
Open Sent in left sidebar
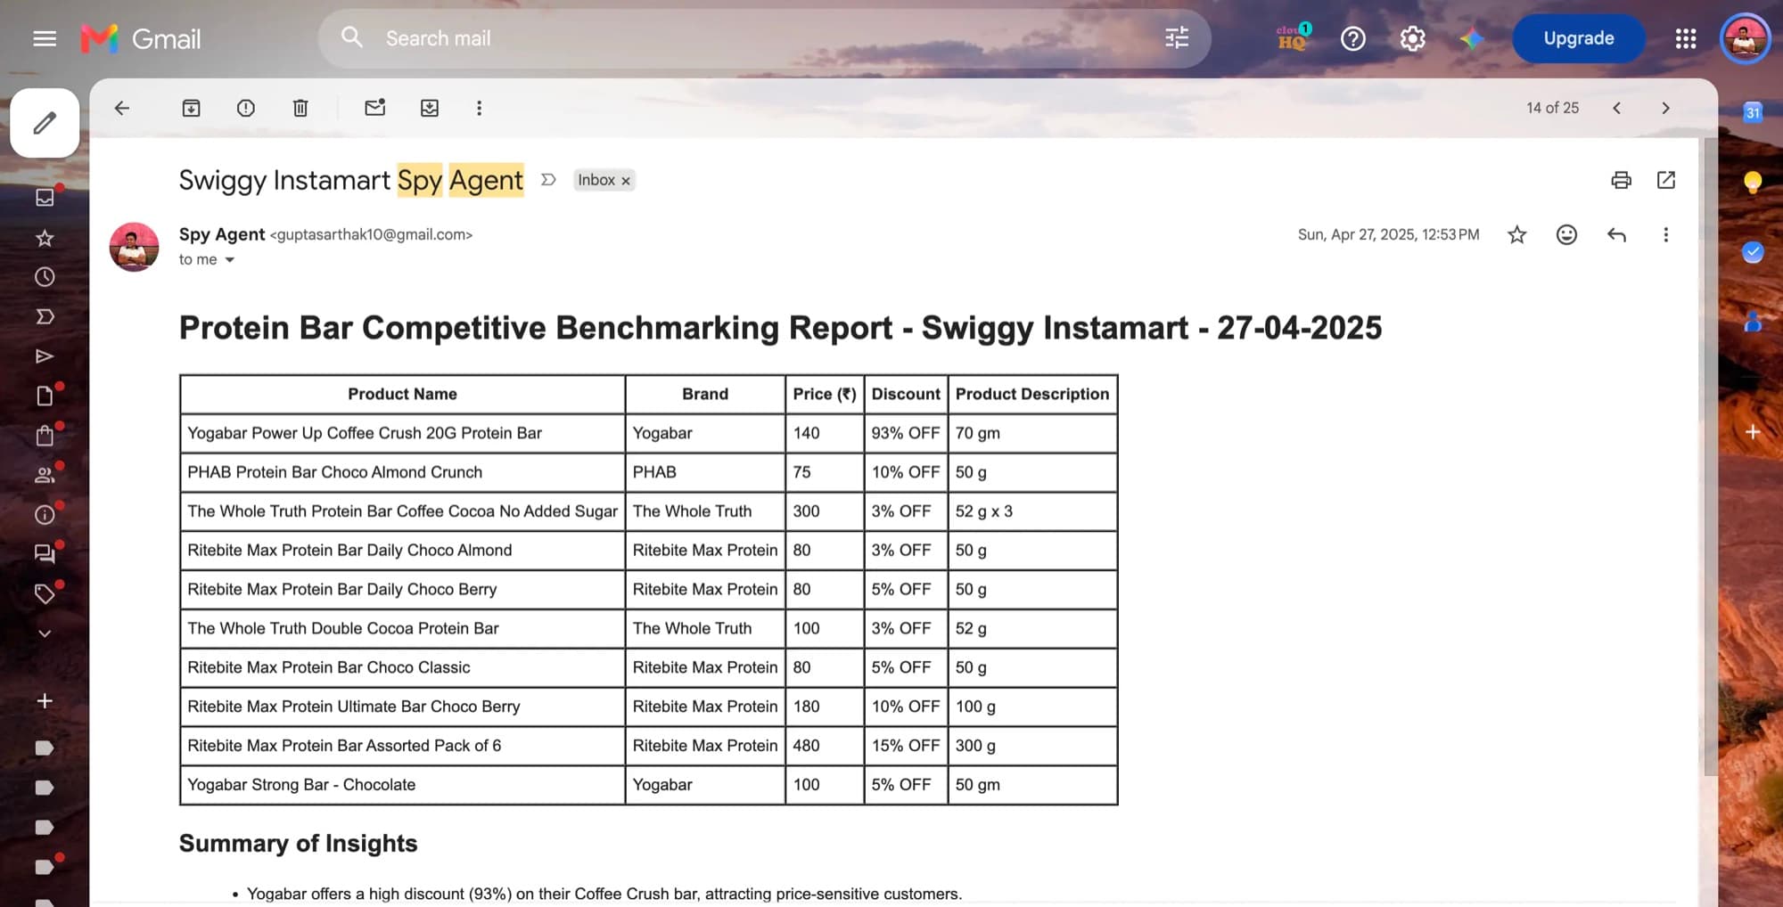click(45, 356)
